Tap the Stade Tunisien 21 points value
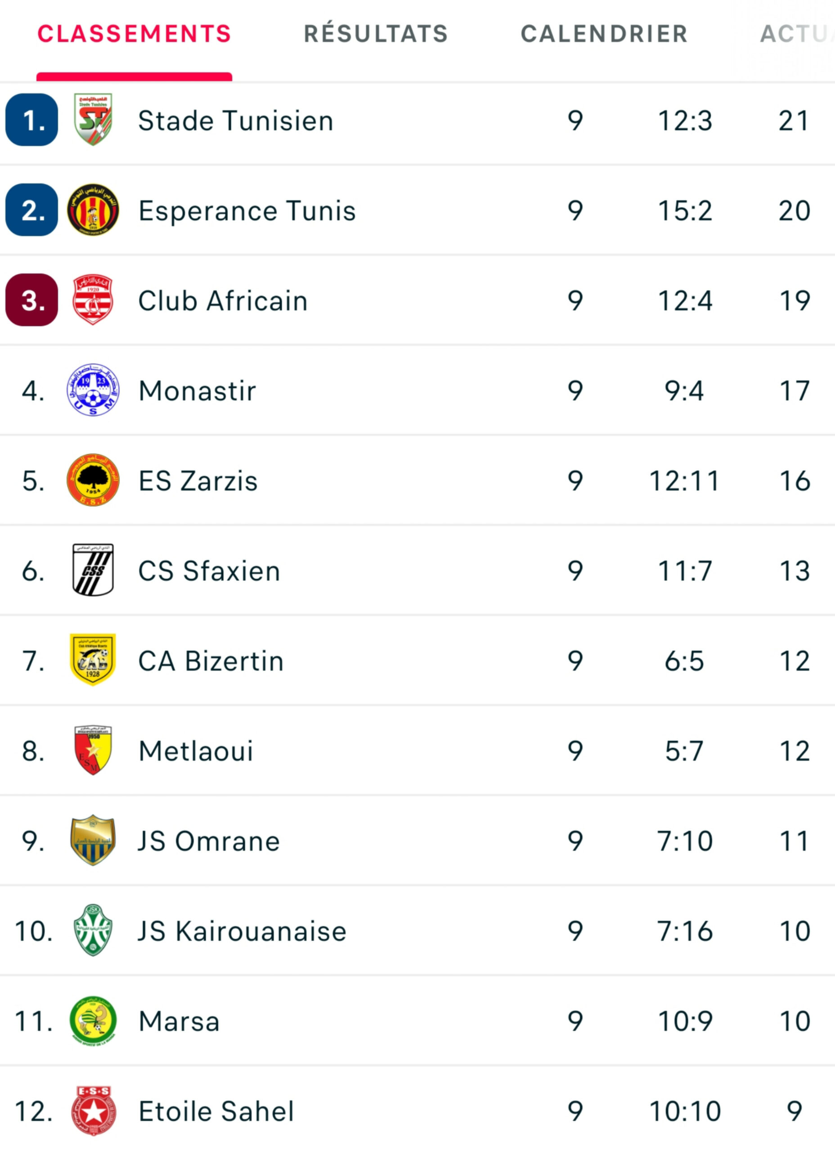This screenshot has height=1152, width=835. 794,121
